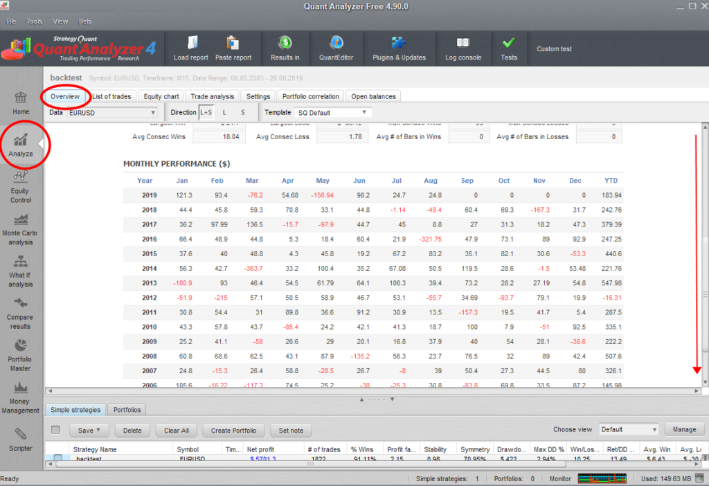Open Equity Control in sidebar
Screen dimensions: 709x486
pyautogui.click(x=21, y=188)
